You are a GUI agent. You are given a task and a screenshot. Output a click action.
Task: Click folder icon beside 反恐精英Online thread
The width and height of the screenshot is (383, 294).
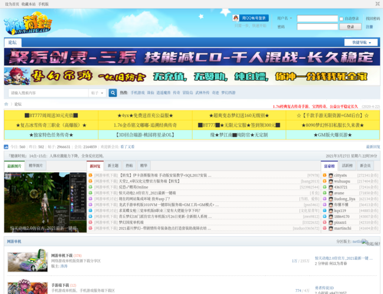[90, 187]
